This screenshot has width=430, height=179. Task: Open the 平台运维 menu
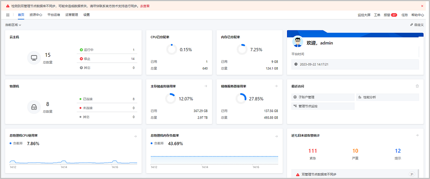tap(54, 15)
